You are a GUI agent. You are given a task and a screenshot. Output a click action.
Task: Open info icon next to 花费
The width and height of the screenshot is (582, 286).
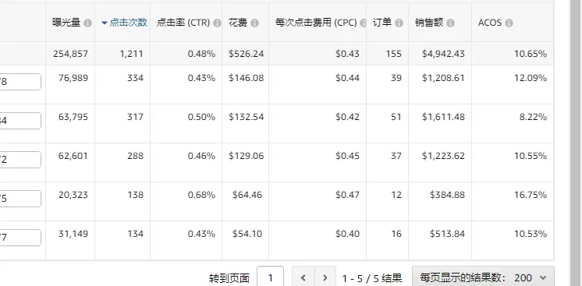click(254, 23)
